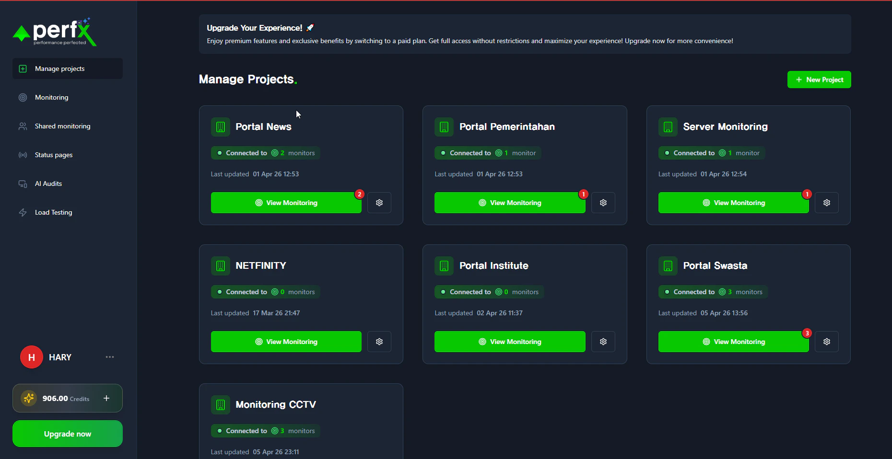View Monitoring for Portal Swasta
892x459 pixels.
(x=734, y=342)
